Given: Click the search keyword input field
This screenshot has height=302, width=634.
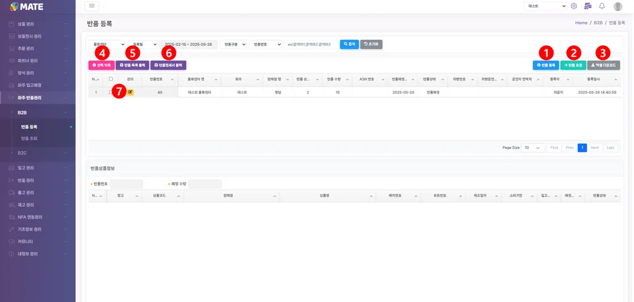Looking at the screenshot, I should (x=311, y=44).
